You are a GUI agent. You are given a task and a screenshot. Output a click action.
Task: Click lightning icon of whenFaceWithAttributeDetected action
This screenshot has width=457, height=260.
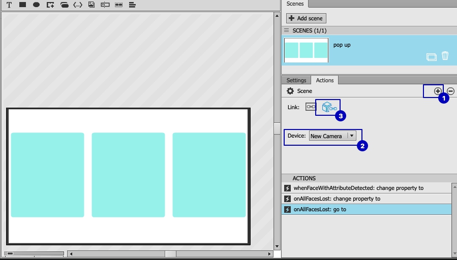(287, 188)
